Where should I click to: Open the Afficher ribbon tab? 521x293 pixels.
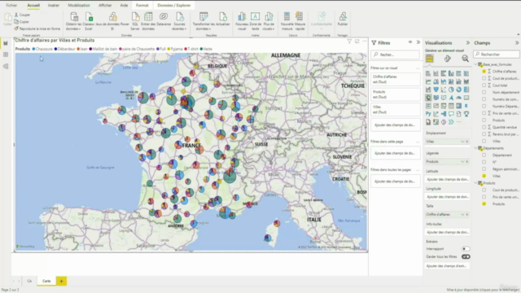point(105,6)
